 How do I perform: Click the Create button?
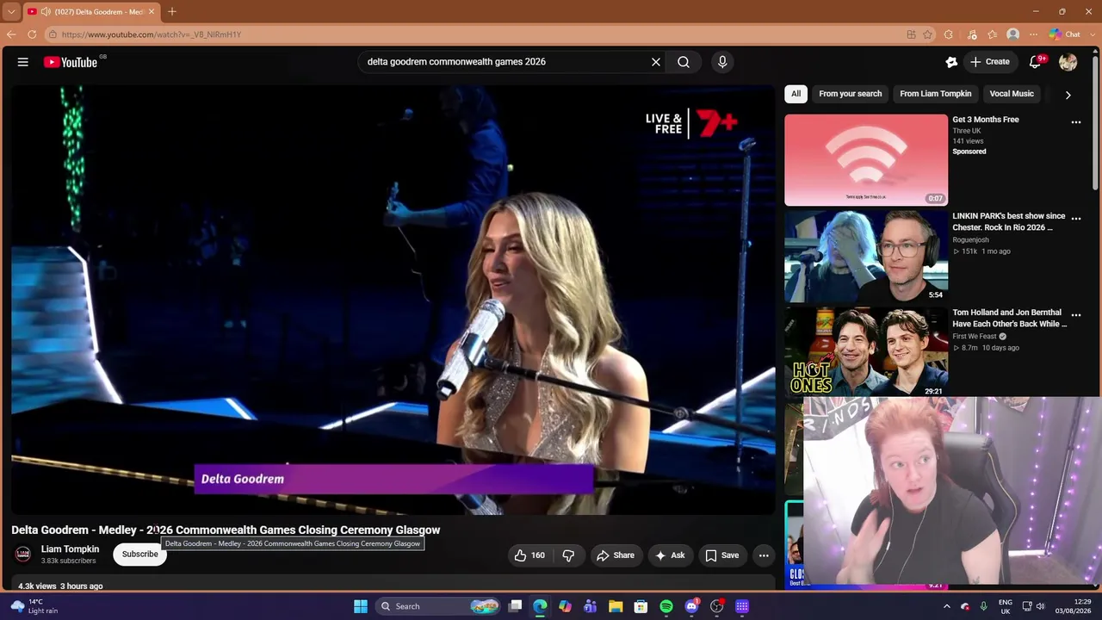pos(990,62)
